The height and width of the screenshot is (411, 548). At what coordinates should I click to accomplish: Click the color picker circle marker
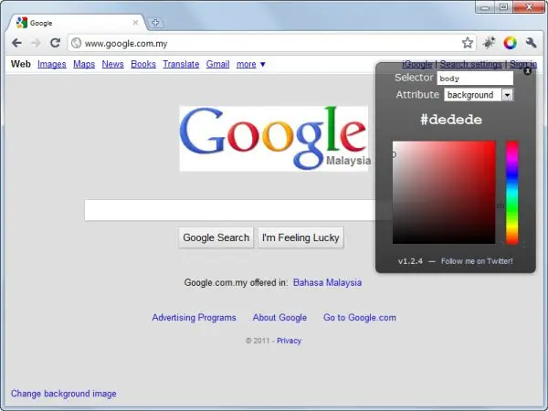tap(394, 154)
